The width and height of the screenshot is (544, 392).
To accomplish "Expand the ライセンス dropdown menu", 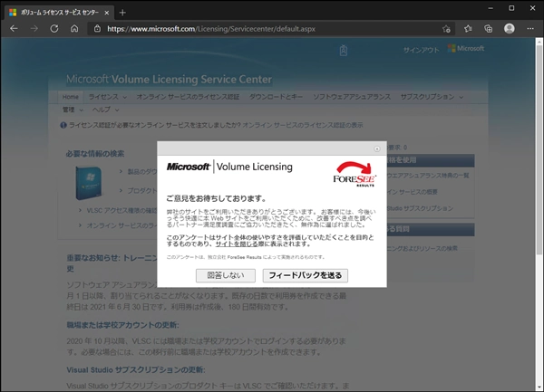I will coord(108,97).
